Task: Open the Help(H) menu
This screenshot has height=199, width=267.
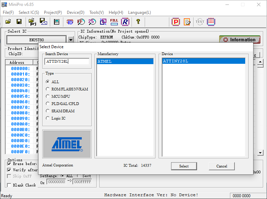Action: (x=116, y=12)
